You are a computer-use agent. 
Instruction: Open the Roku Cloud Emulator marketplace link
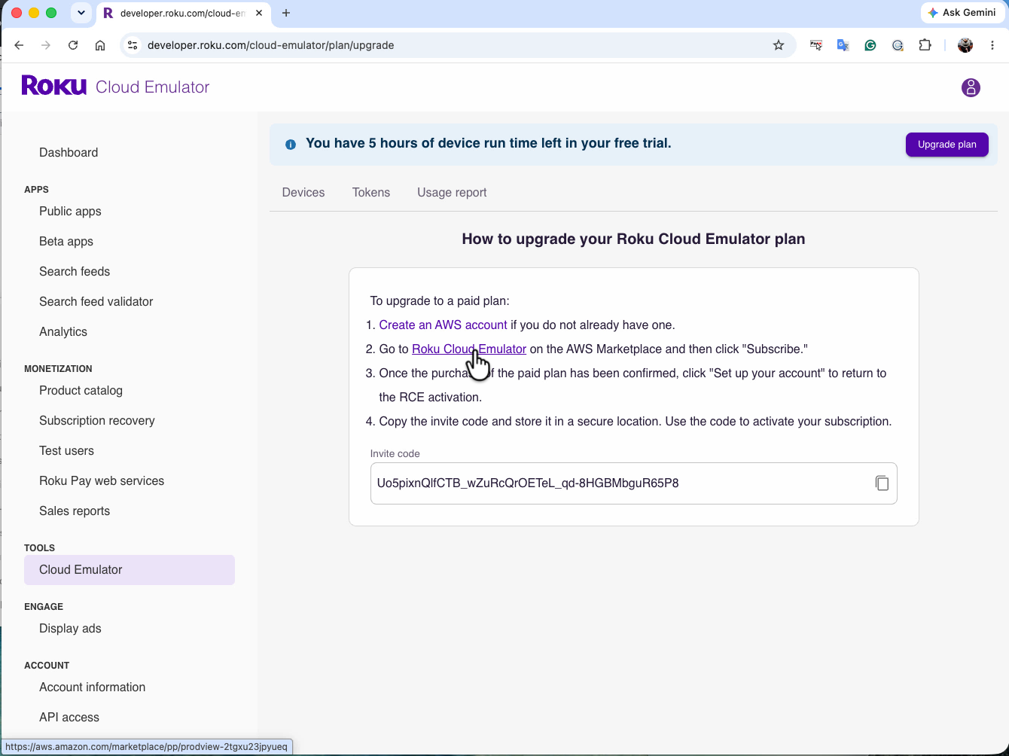pos(469,349)
